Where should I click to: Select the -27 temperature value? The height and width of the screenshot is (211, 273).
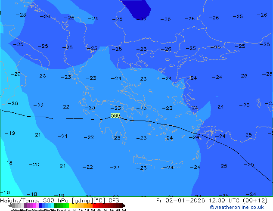[x=141, y=19]
